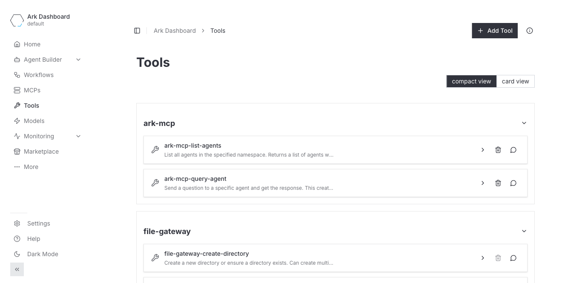Click the Add Tool button
This screenshot has height=283, width=562.
495,31
